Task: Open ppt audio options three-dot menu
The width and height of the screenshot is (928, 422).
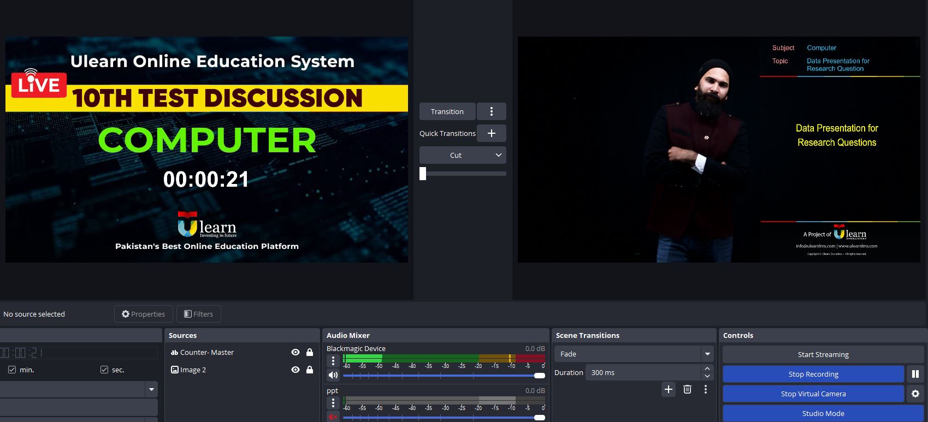Action: click(x=333, y=403)
